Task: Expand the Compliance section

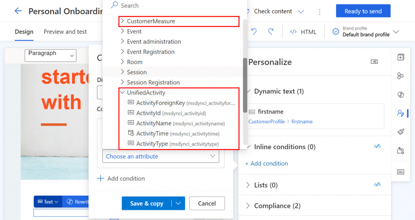Action: coord(248,206)
